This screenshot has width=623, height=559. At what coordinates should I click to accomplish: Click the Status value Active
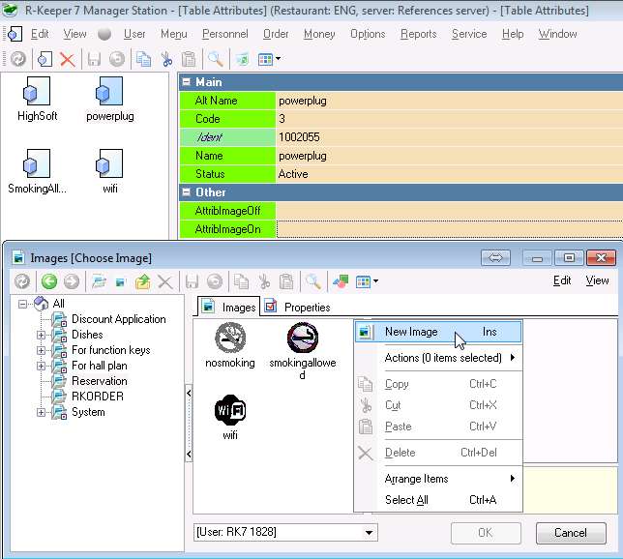click(293, 174)
